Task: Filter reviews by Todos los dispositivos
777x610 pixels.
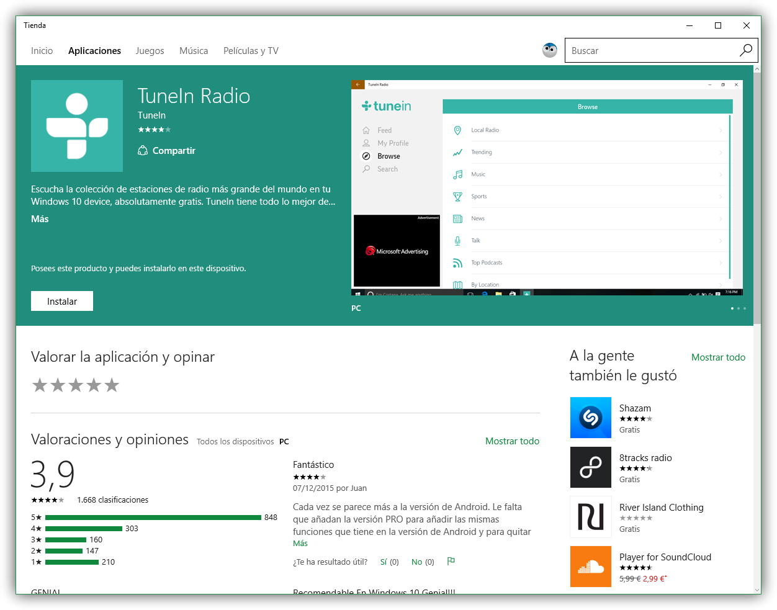Action: point(235,442)
